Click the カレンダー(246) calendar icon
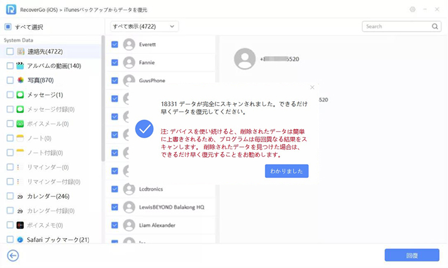448x268 pixels. click(x=20, y=196)
